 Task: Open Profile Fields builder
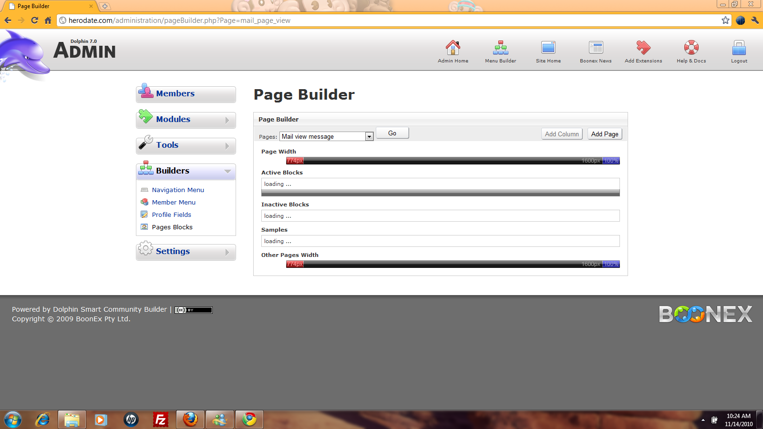[x=171, y=214]
